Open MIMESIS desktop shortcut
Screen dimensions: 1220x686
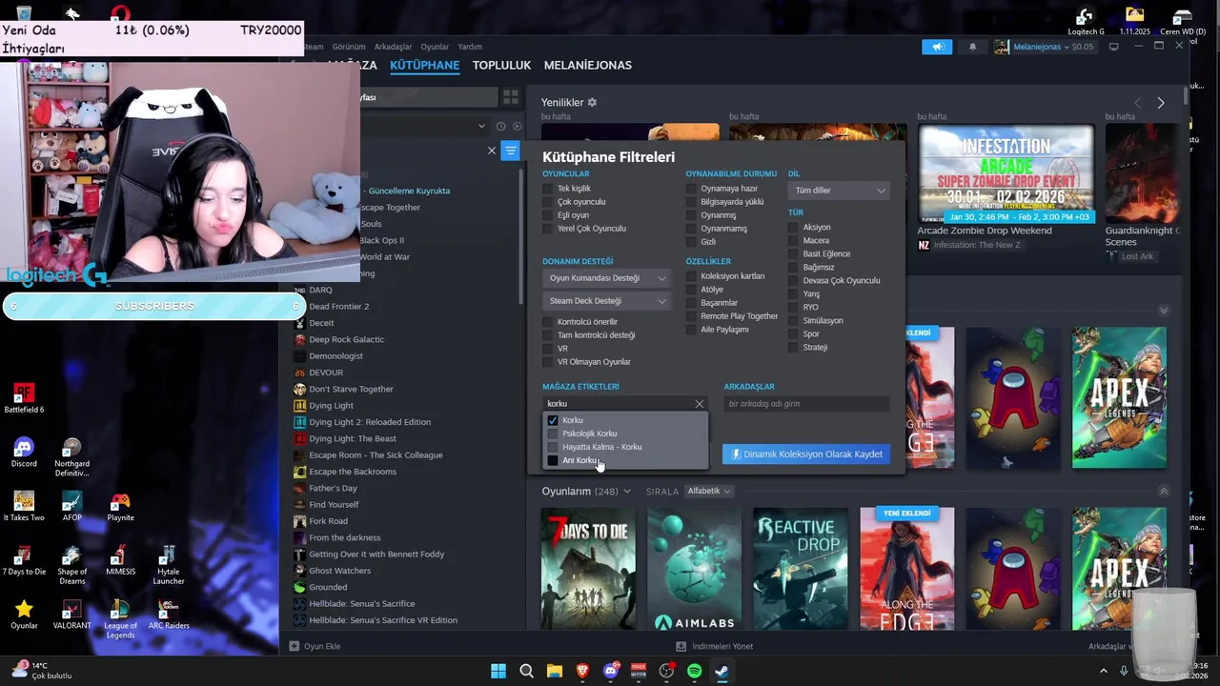coord(120,560)
